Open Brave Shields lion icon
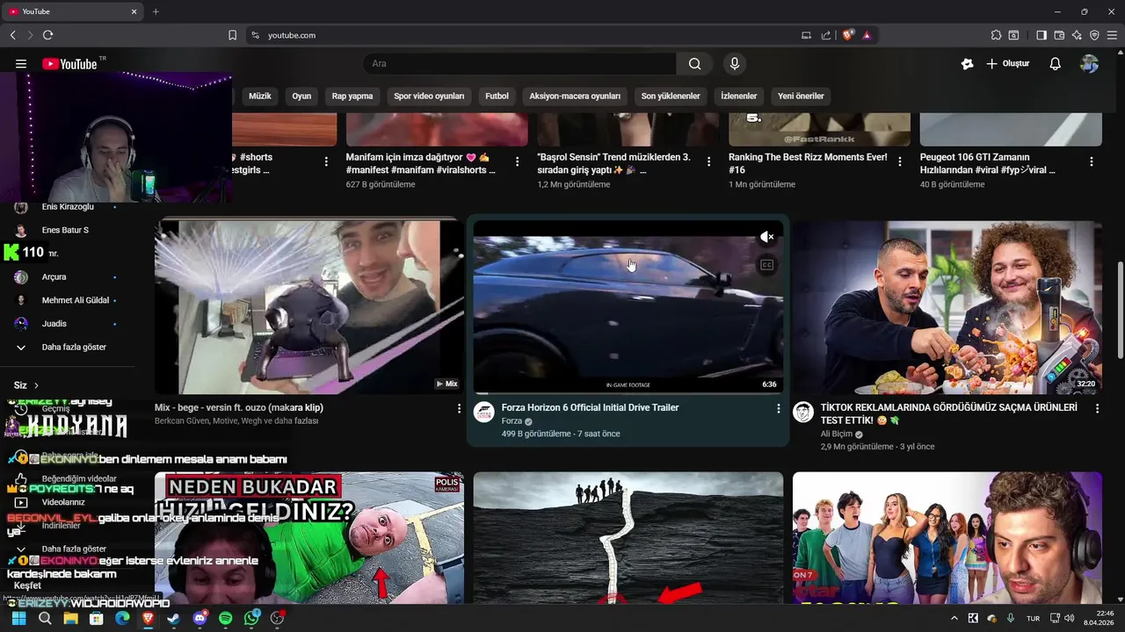The image size is (1125, 632). pos(848,35)
